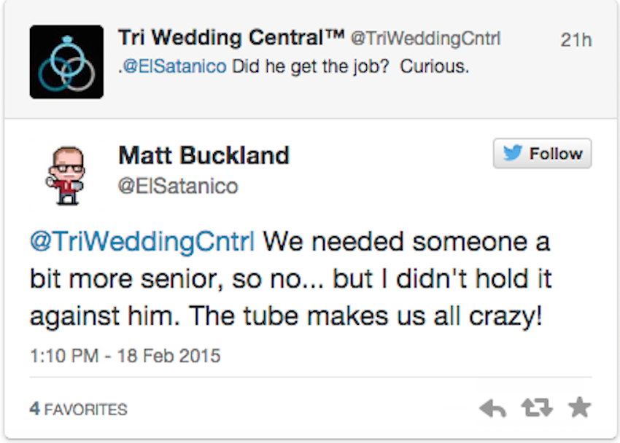Image resolution: width=620 pixels, height=443 pixels.
Task: Favorite the tweet with the star icon
Action: (579, 407)
